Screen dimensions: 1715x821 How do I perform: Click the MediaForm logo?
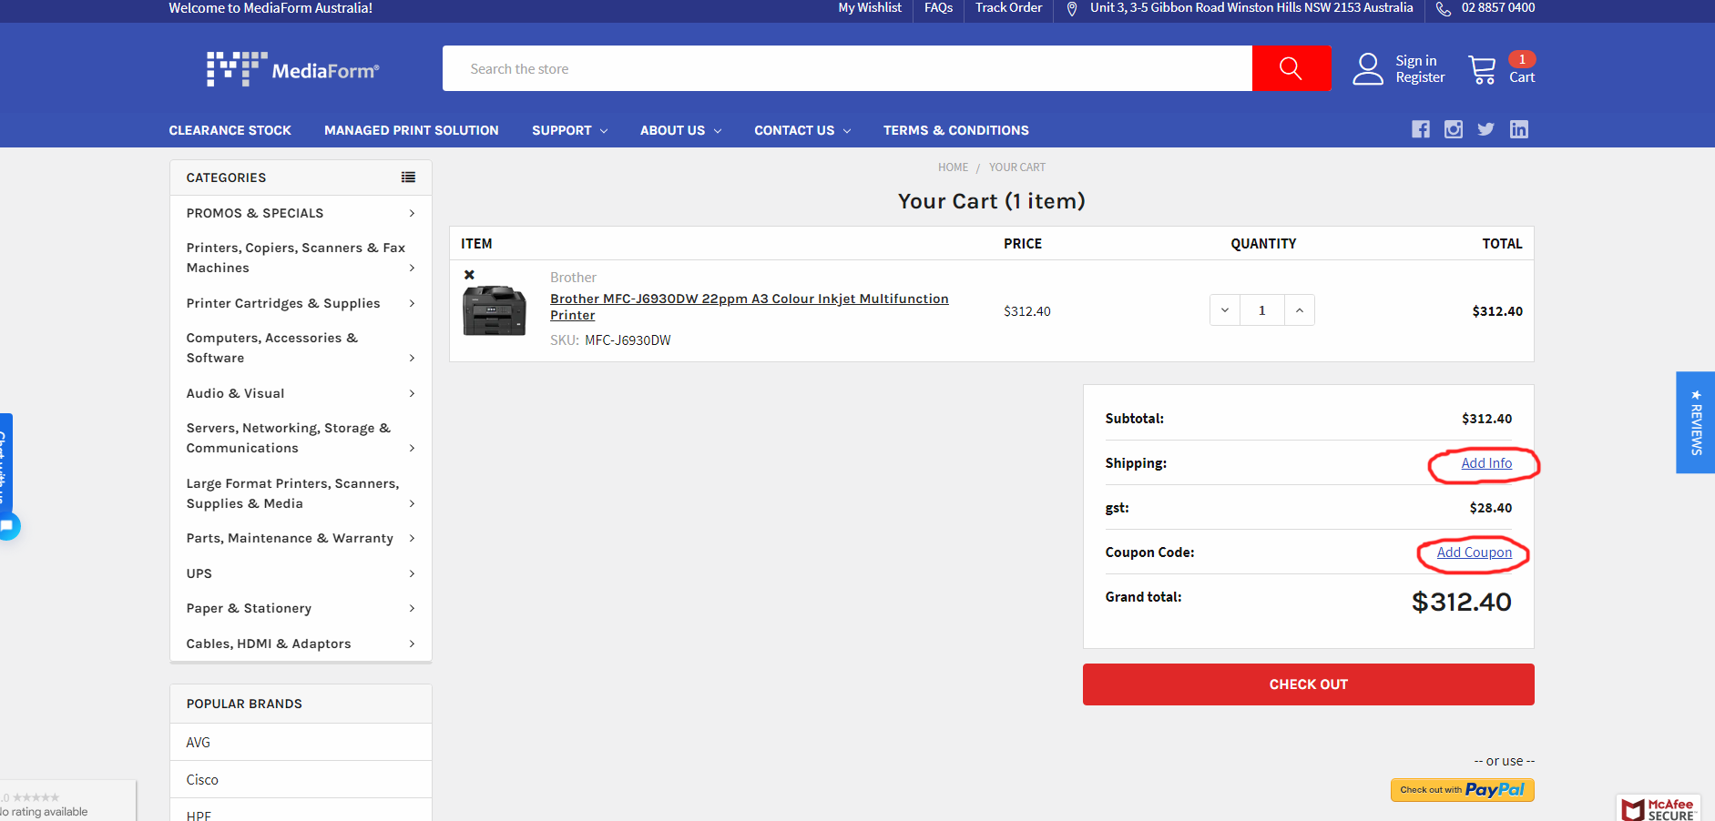(x=292, y=69)
